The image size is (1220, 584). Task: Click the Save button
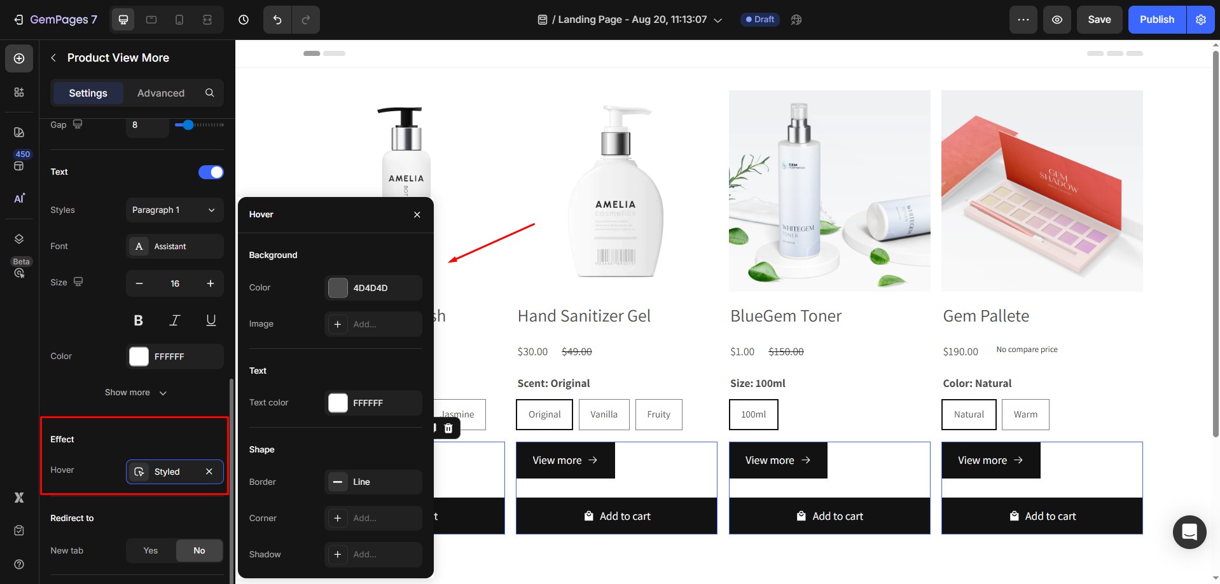pos(1099,20)
